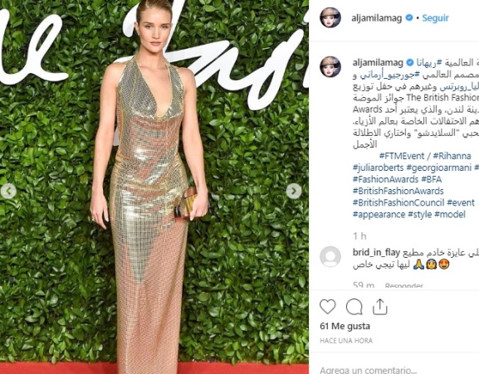Go to next photo with right arrow
This screenshot has width=479, height=374.
[x=294, y=192]
